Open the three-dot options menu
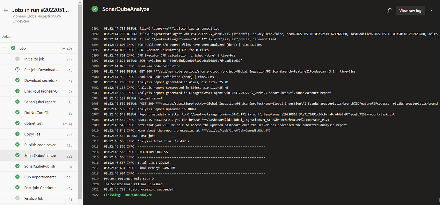The height and width of the screenshot is (205, 440). pos(432,10)
